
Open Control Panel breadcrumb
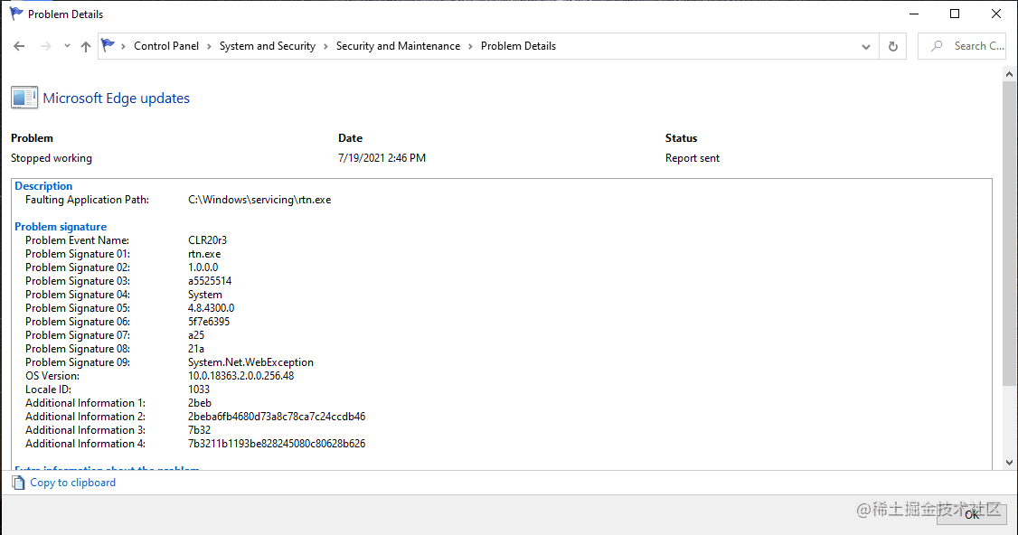click(x=166, y=46)
